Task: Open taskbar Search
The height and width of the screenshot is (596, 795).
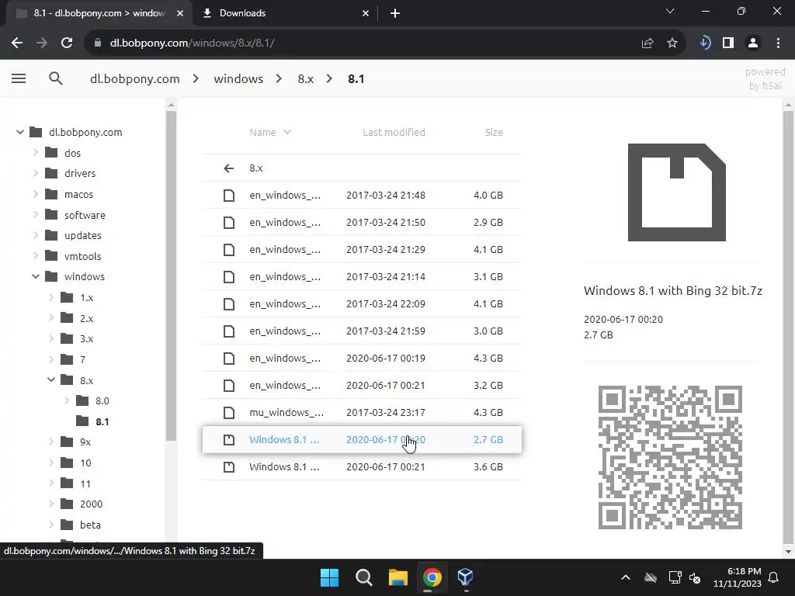Action: pos(363,577)
